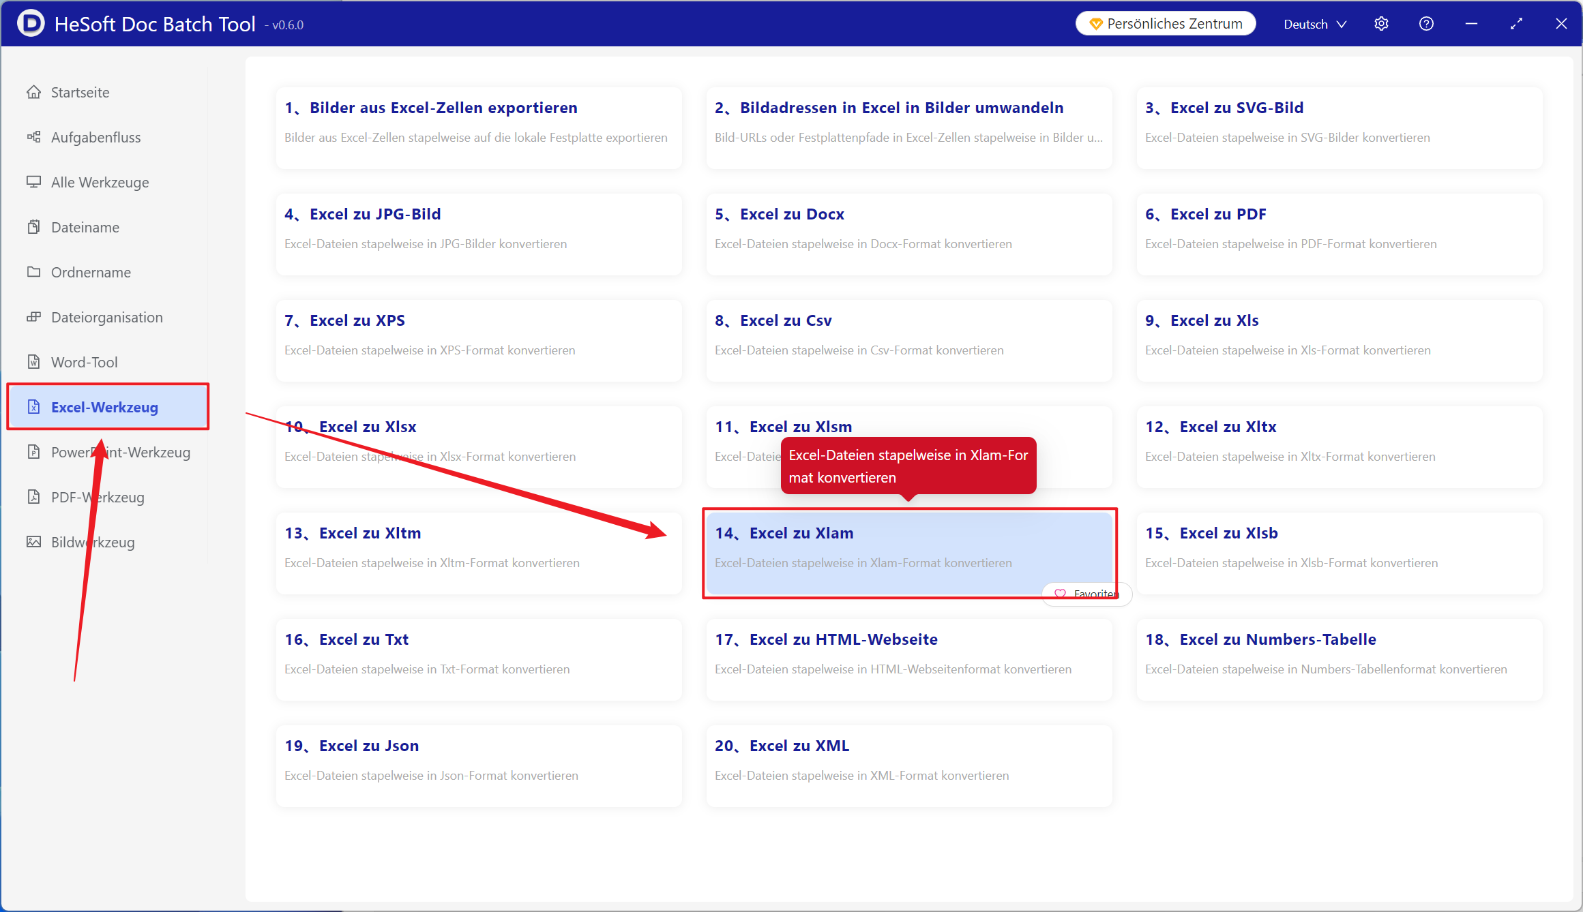Click the Excel-Werkzeug file icon
1583x912 pixels.
point(33,407)
